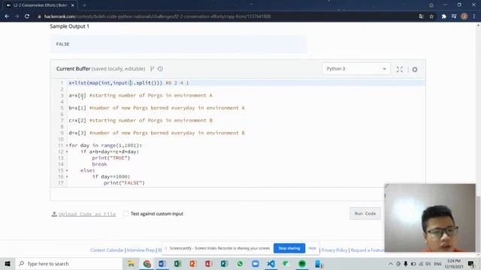Select the Conservation Efforts browser tab
This screenshot has height=270, width=481.
(40, 5)
